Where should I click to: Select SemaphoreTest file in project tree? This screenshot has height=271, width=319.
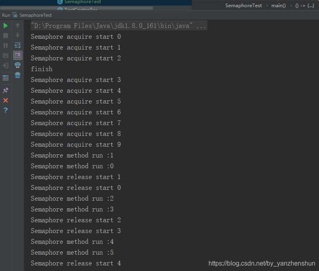[82, 2]
